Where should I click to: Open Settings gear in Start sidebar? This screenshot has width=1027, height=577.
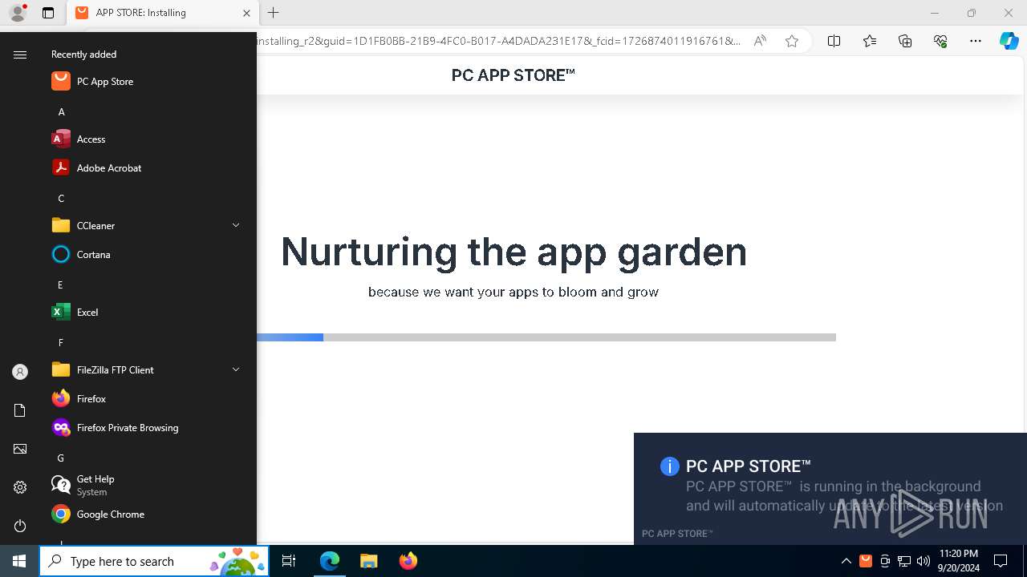pos(20,487)
